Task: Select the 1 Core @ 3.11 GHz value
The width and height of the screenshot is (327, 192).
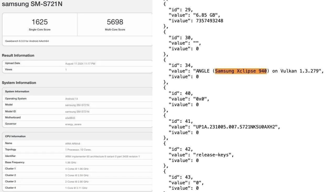Action: (76, 188)
